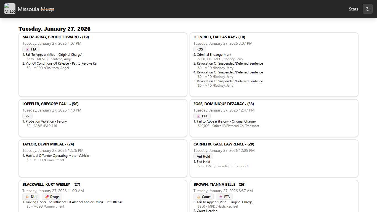Image resolution: width=377 pixels, height=212 pixels.
Task: Open HEINRICH, DALLAS RAY record
Action: coord(219,37)
